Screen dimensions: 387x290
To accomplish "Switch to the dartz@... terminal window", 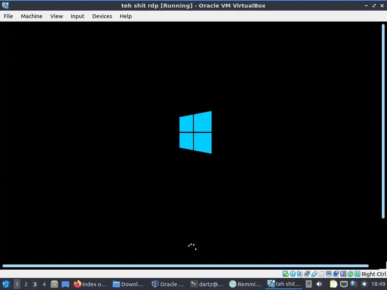I will (x=207, y=284).
